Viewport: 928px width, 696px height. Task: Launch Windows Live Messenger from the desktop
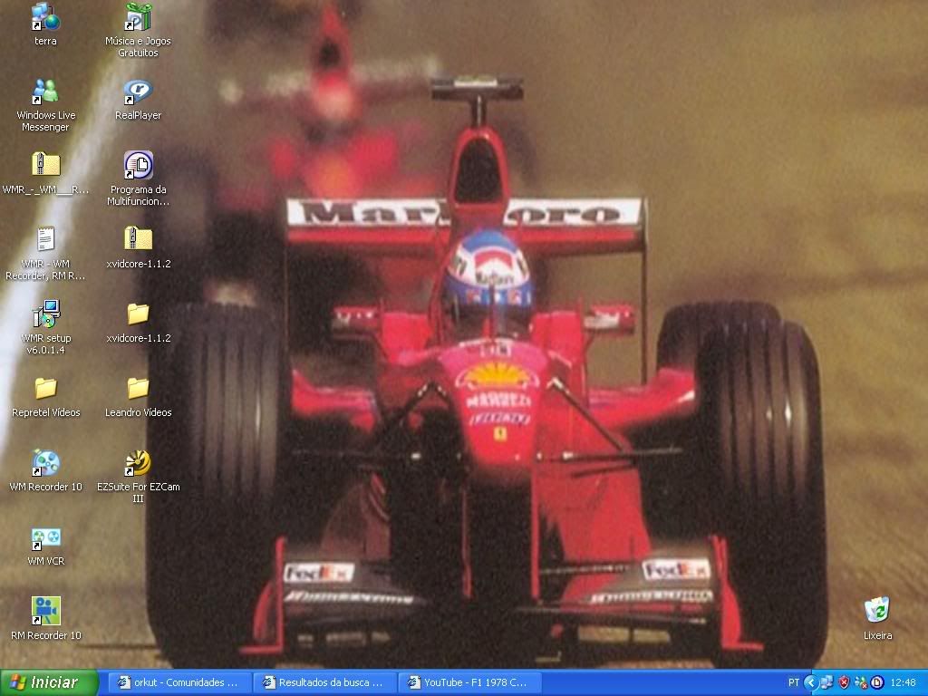click(x=45, y=92)
